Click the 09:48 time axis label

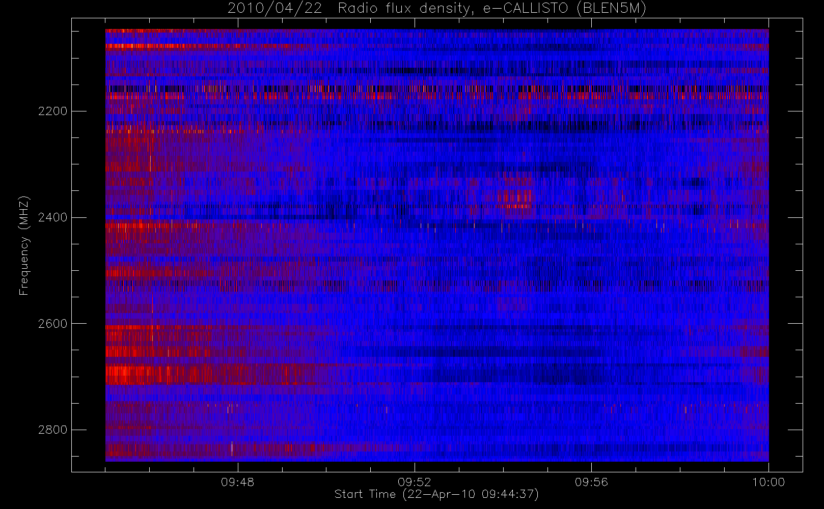point(238,482)
